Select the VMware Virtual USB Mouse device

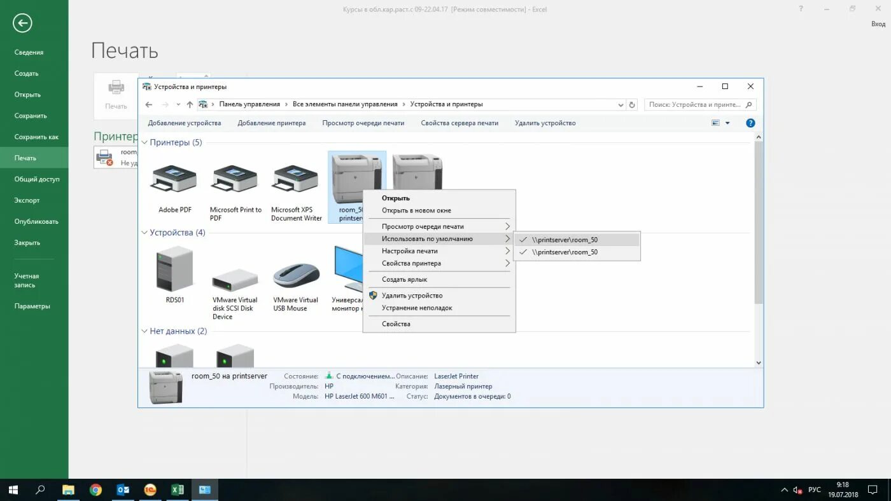pyautogui.click(x=296, y=287)
